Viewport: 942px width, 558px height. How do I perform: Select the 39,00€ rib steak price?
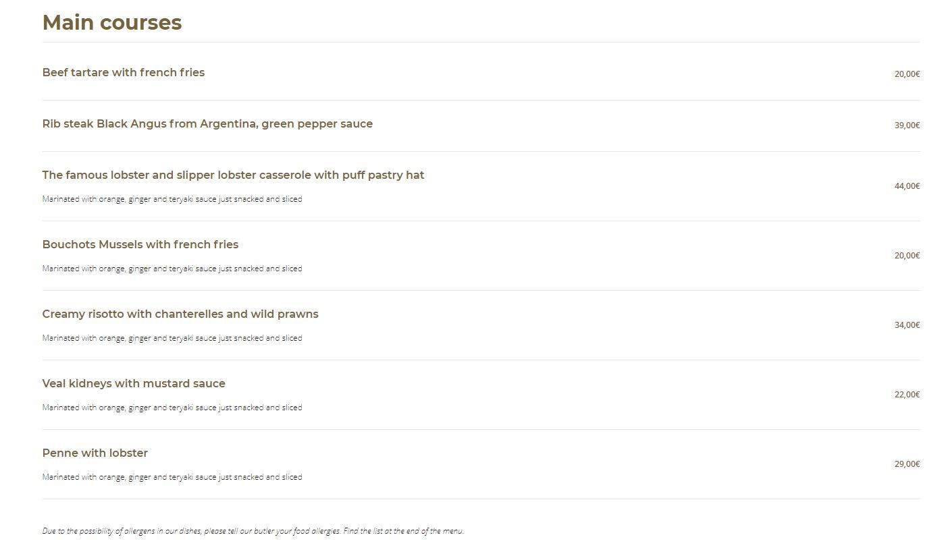tap(907, 125)
